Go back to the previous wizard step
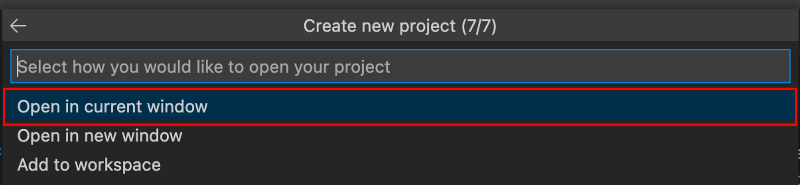 18,26
